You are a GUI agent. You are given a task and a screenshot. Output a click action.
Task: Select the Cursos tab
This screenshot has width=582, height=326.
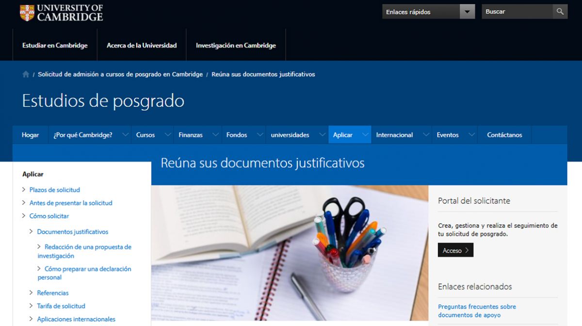point(145,135)
